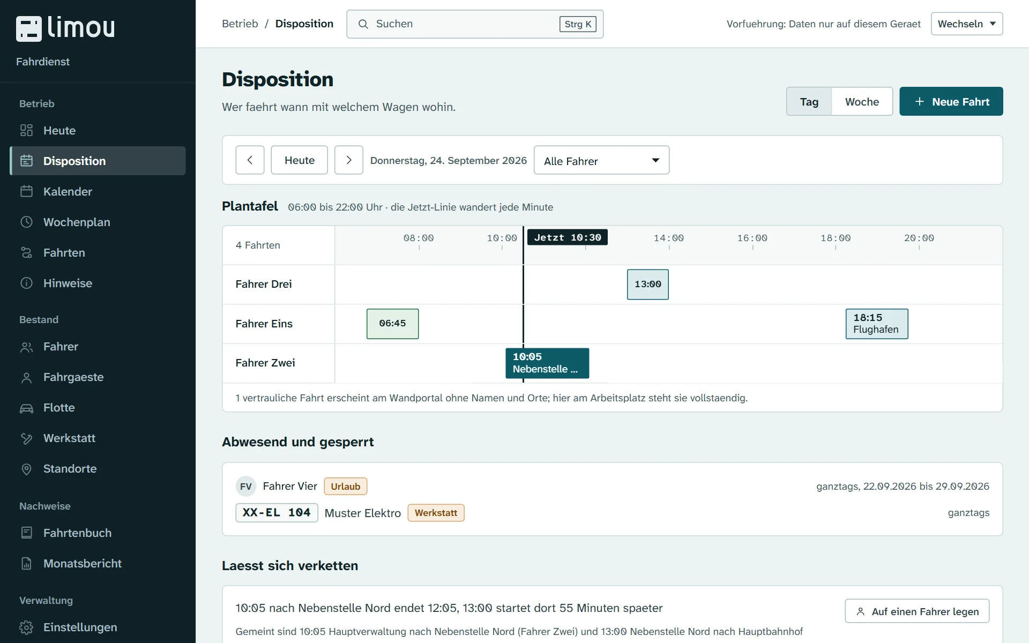This screenshot has height=643, width=1029.
Task: Click the Werkstatt badge next to Muster Elektro
Action: [x=436, y=513]
